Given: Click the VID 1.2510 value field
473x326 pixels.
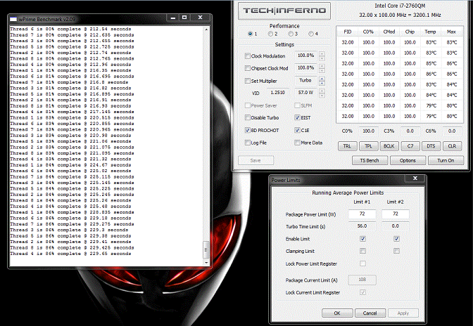Looking at the screenshot, I should click(277, 93).
